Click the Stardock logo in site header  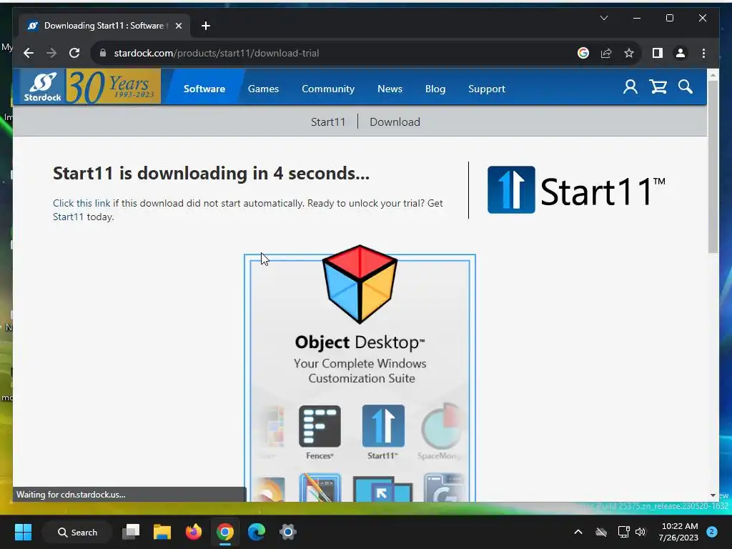point(42,86)
